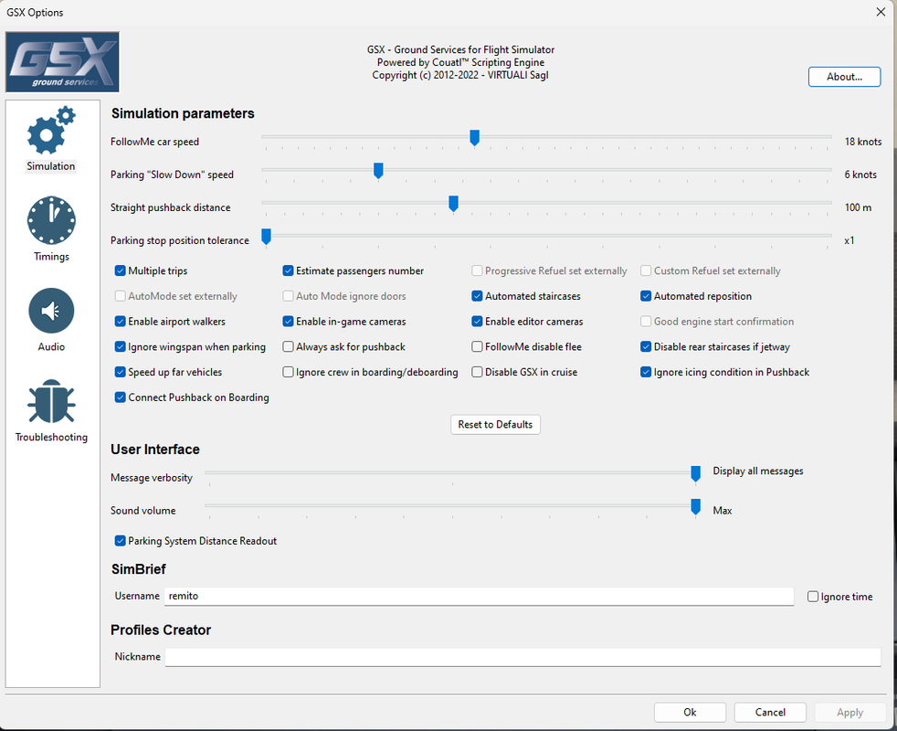The height and width of the screenshot is (731, 897).
Task: Confirm settings with Ok button
Action: click(x=690, y=712)
